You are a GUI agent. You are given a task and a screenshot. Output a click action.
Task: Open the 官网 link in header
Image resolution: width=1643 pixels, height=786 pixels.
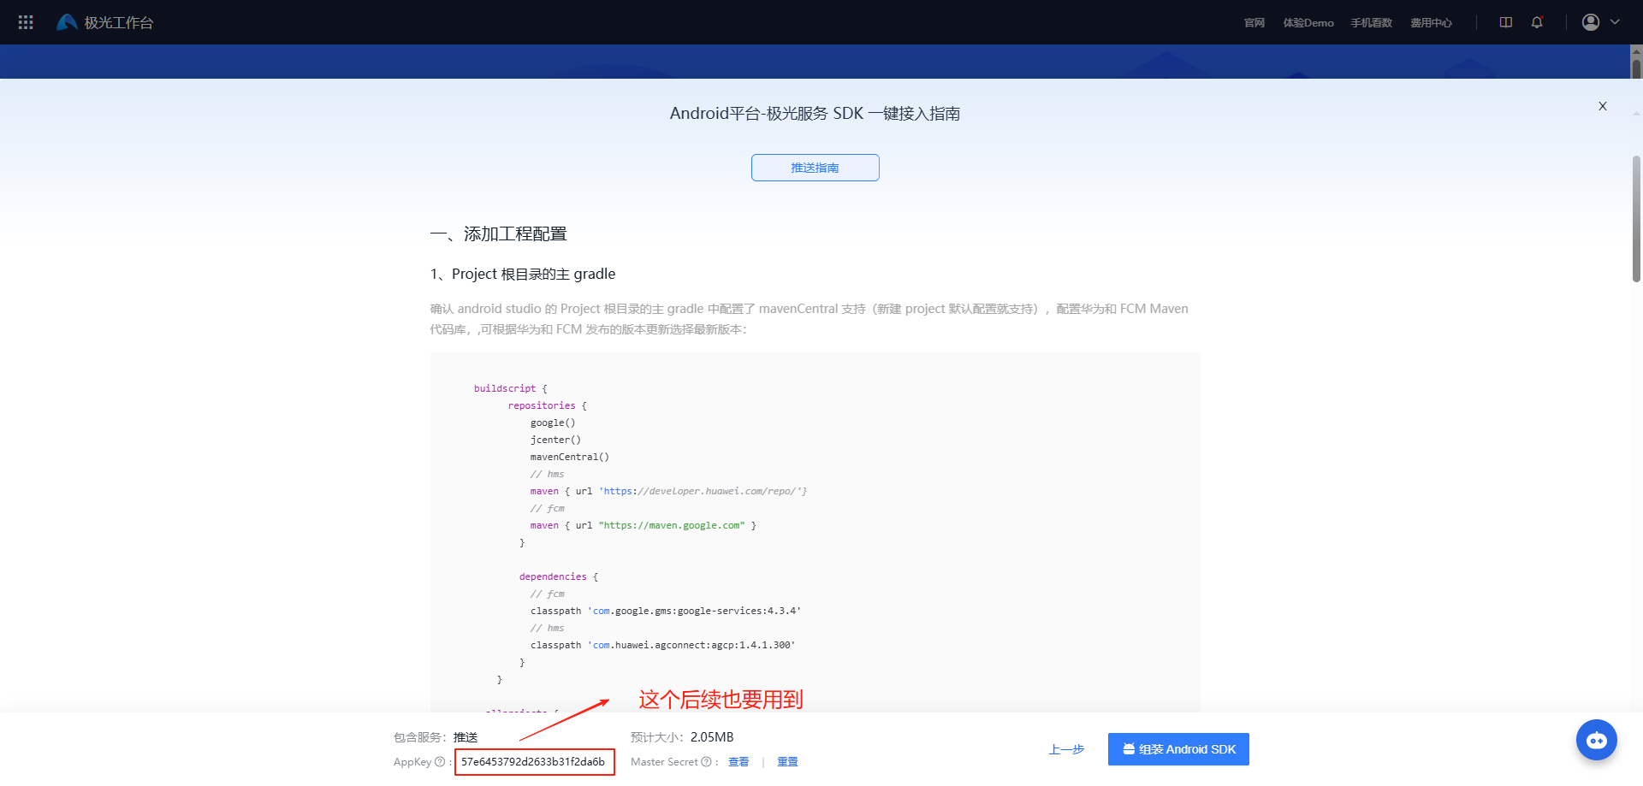(1254, 23)
